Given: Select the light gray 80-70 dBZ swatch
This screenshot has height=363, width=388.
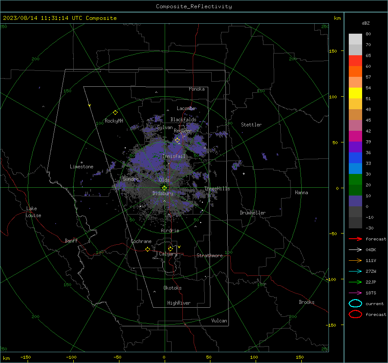Looking at the screenshot, I should (x=355, y=39).
